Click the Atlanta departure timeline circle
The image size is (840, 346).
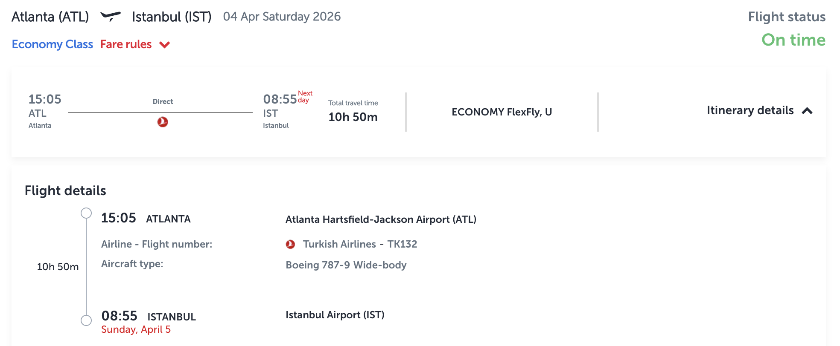(86, 213)
